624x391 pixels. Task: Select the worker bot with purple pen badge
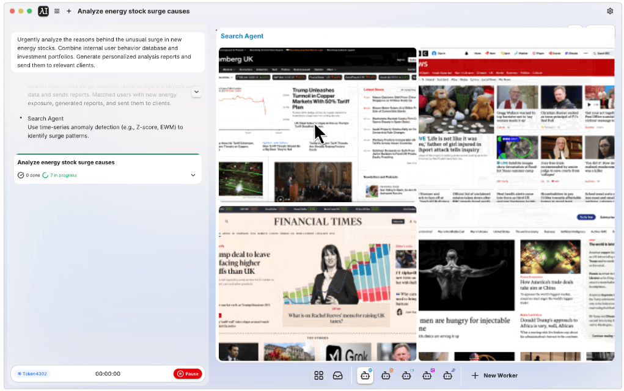pos(448,376)
